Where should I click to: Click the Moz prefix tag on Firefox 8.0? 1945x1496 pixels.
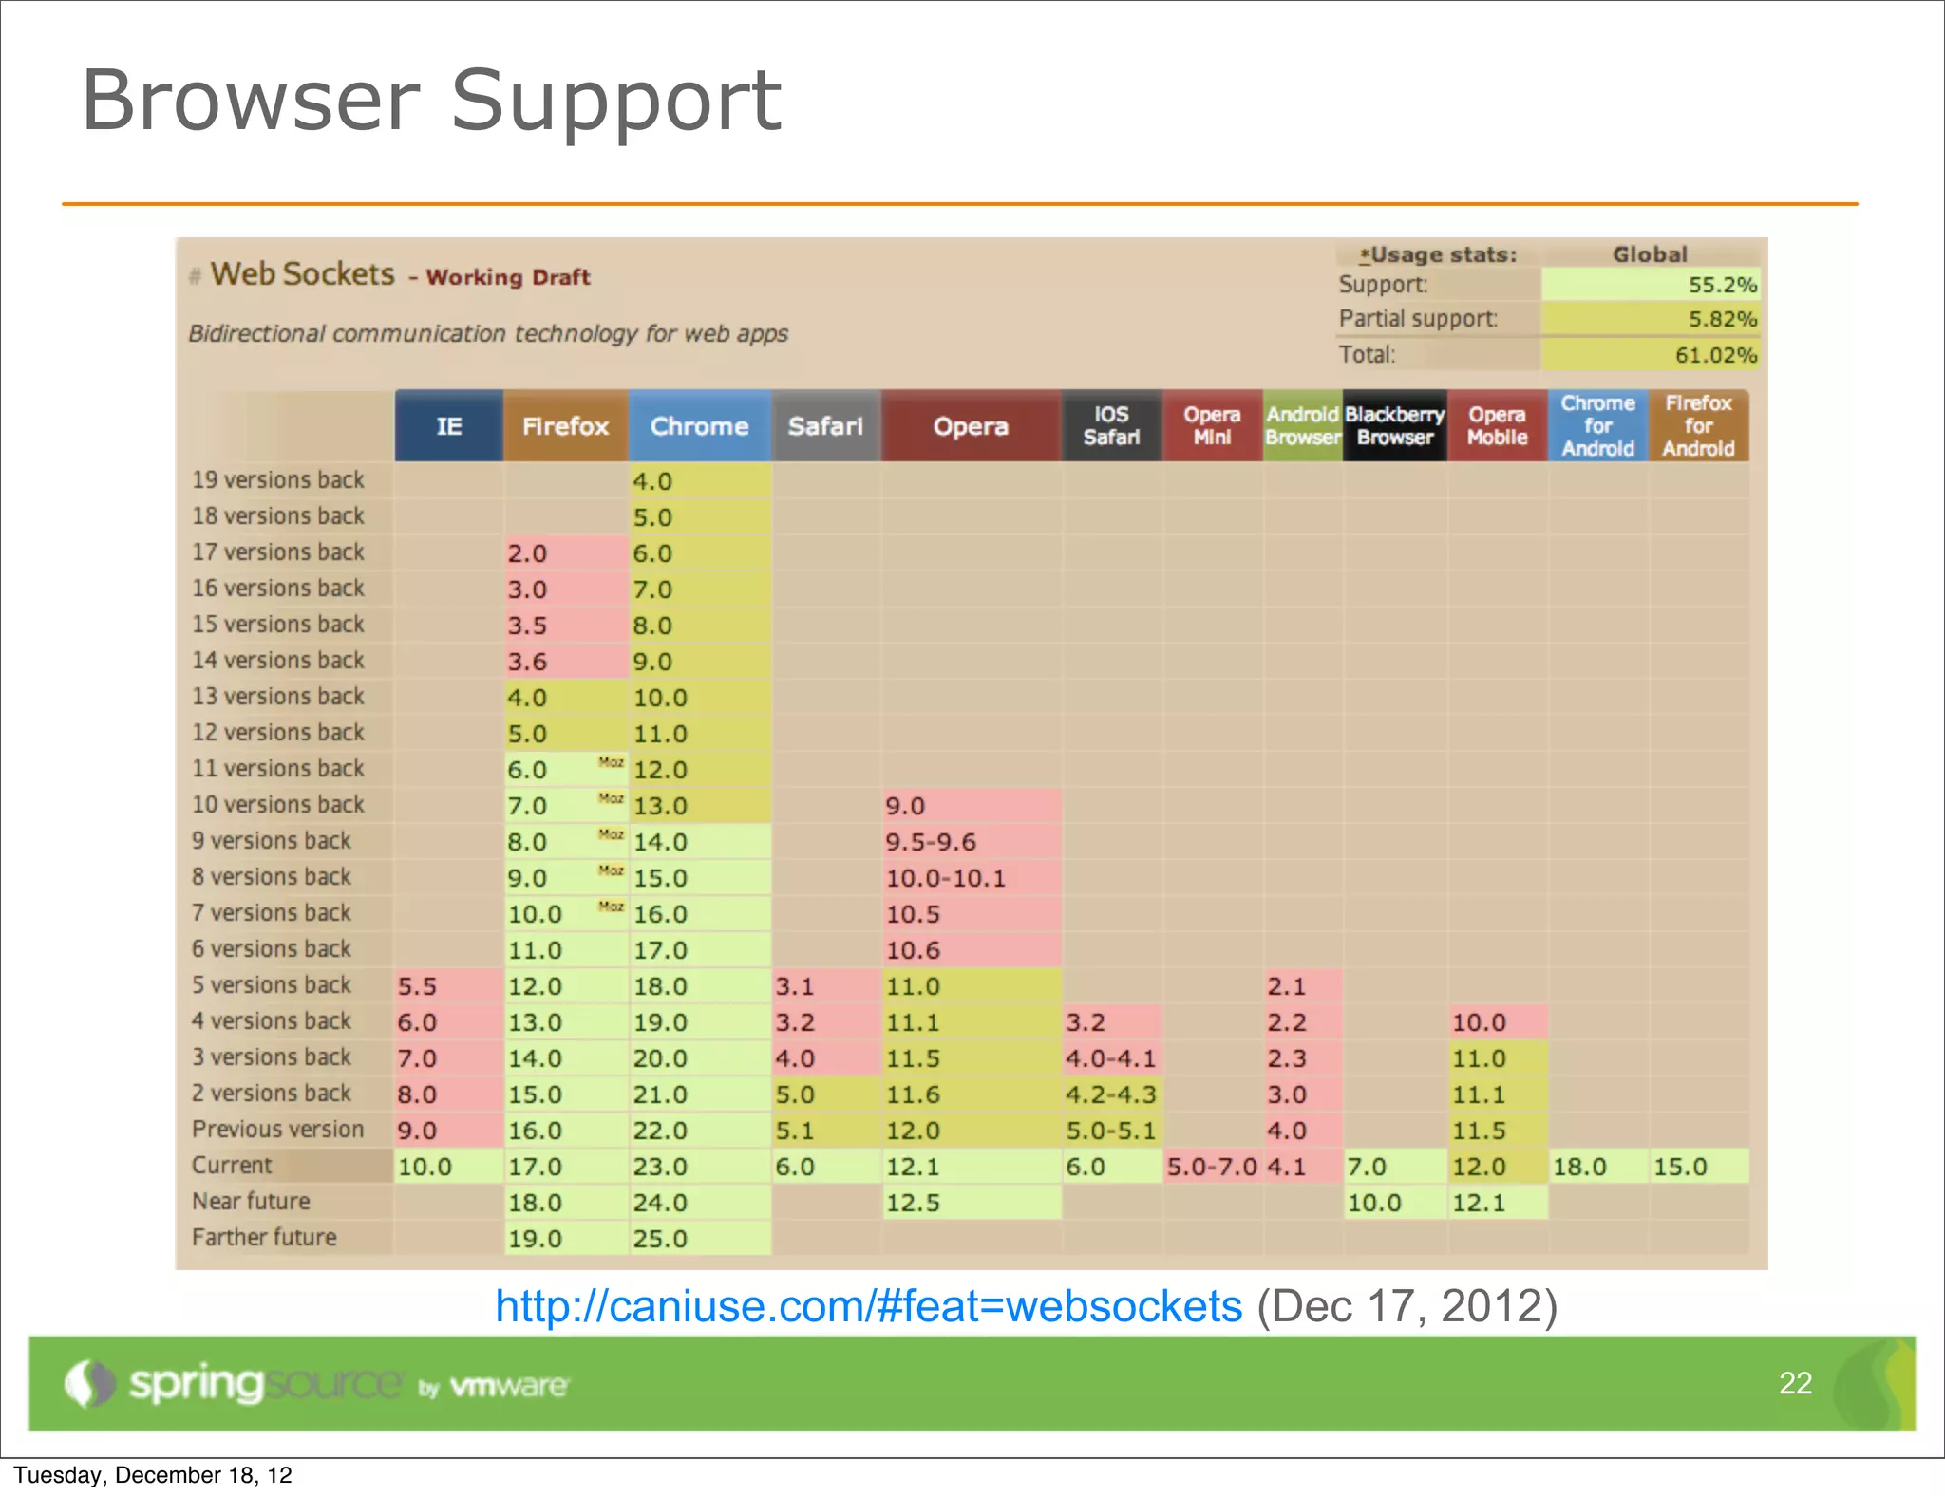pos(611,834)
